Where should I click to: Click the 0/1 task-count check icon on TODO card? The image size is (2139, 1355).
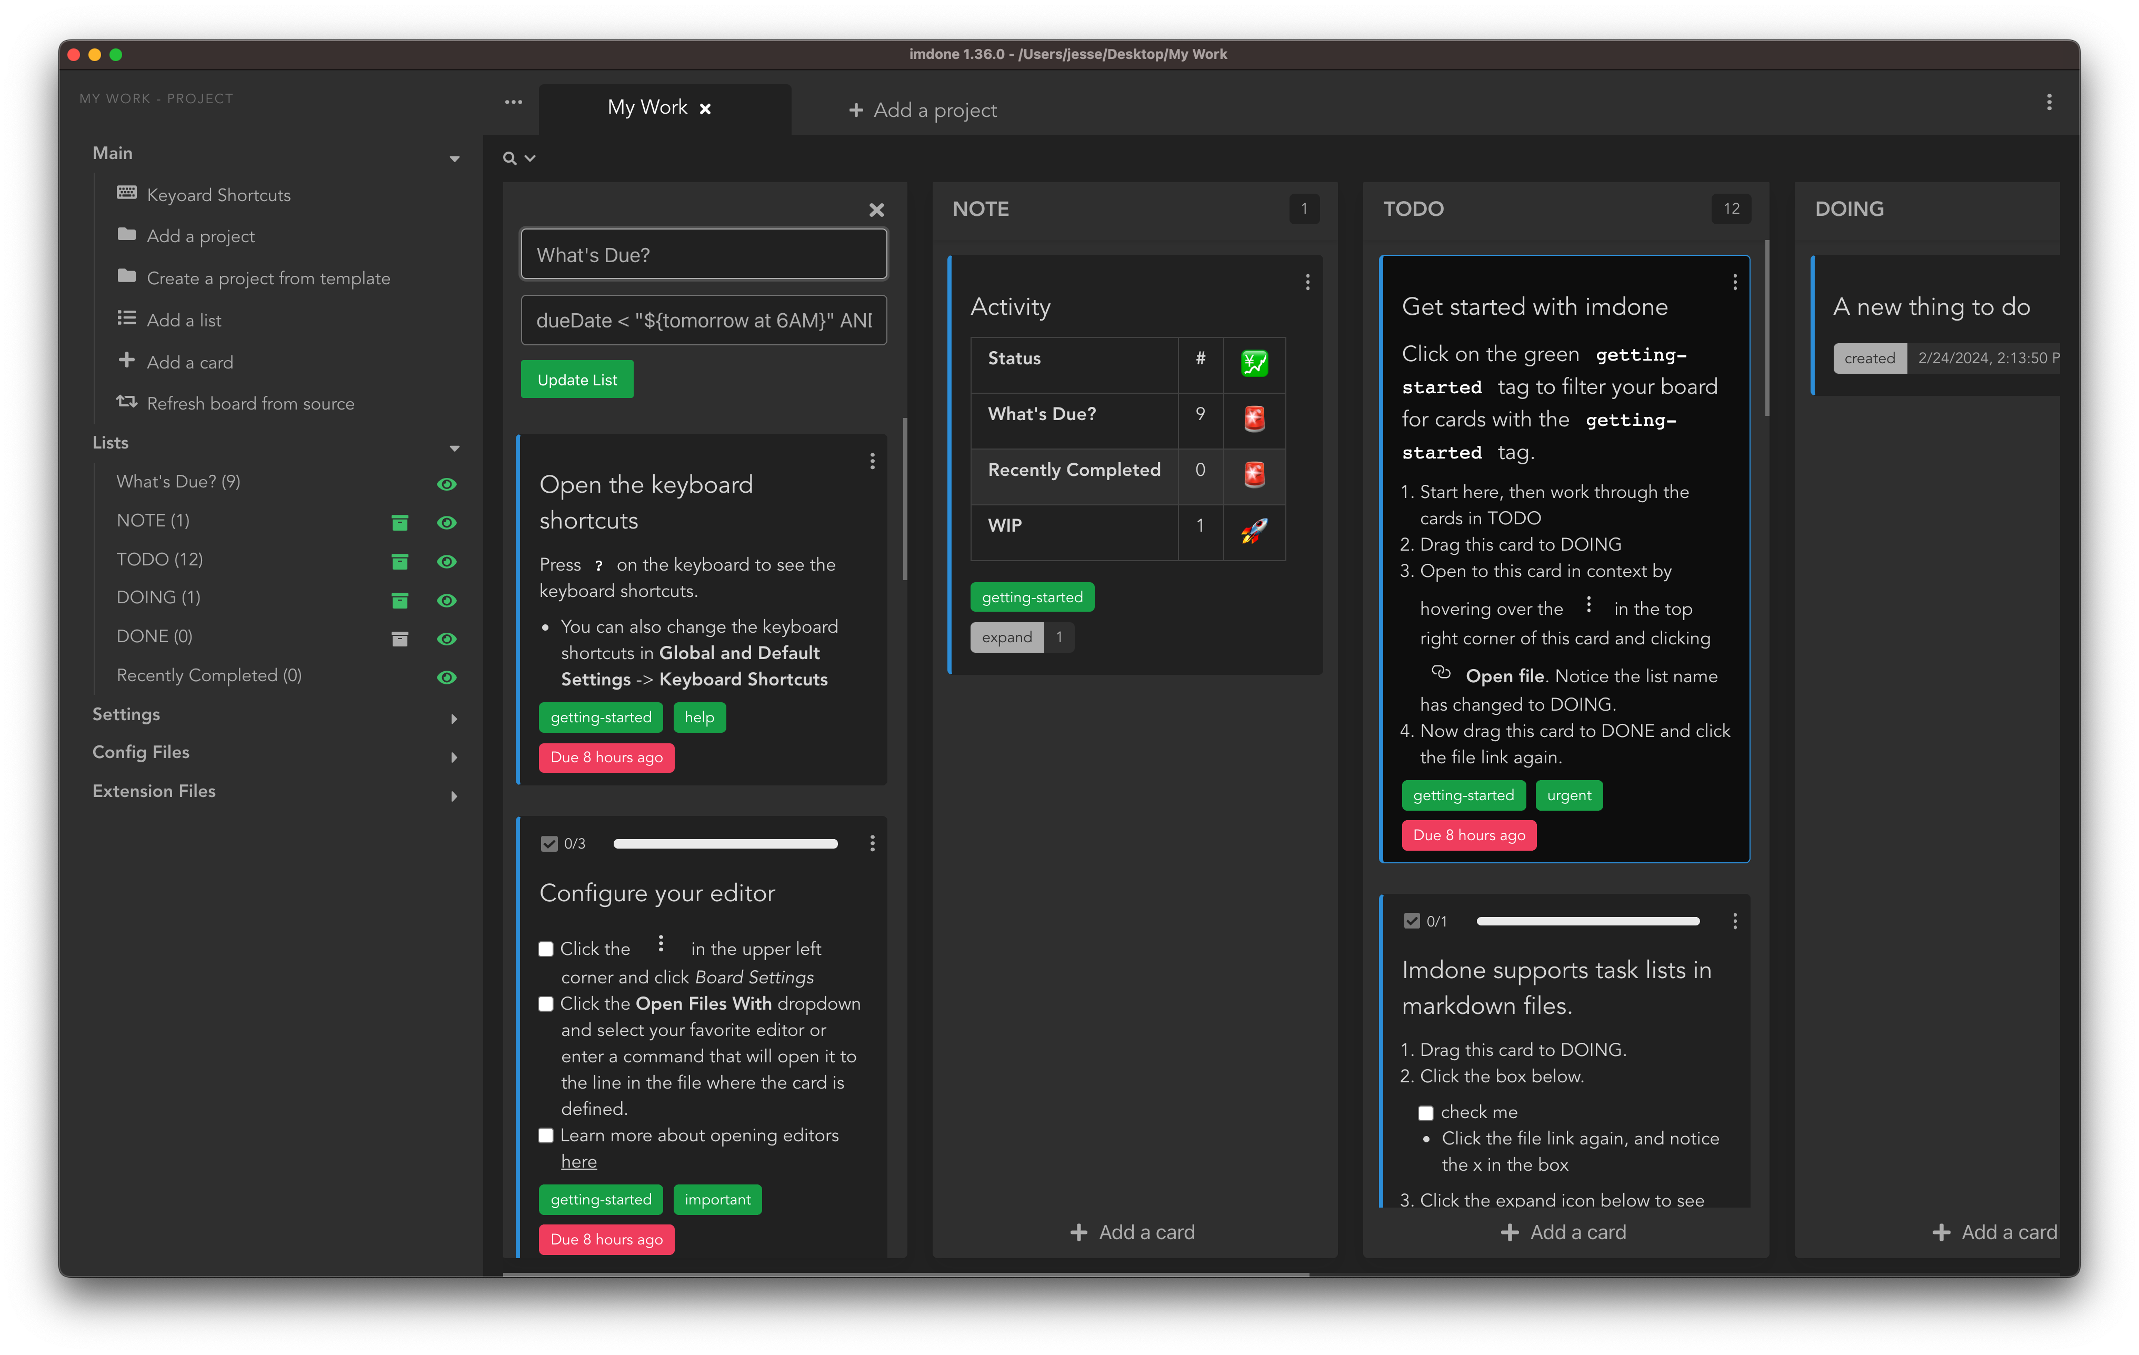point(1412,921)
